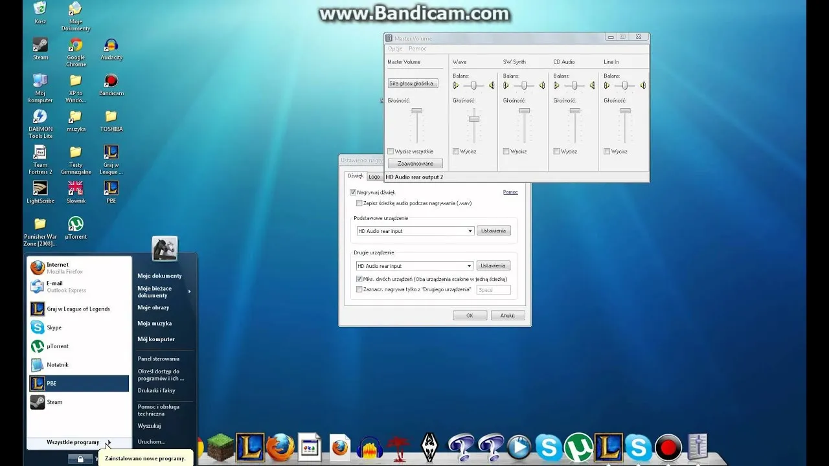Launch Skyrim from the dock
The image size is (829, 466).
(429, 447)
